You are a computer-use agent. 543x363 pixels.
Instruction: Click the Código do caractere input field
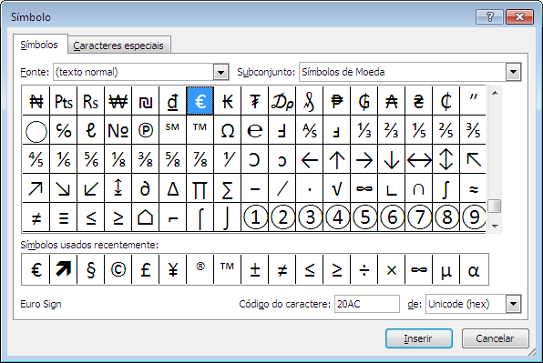(367, 304)
